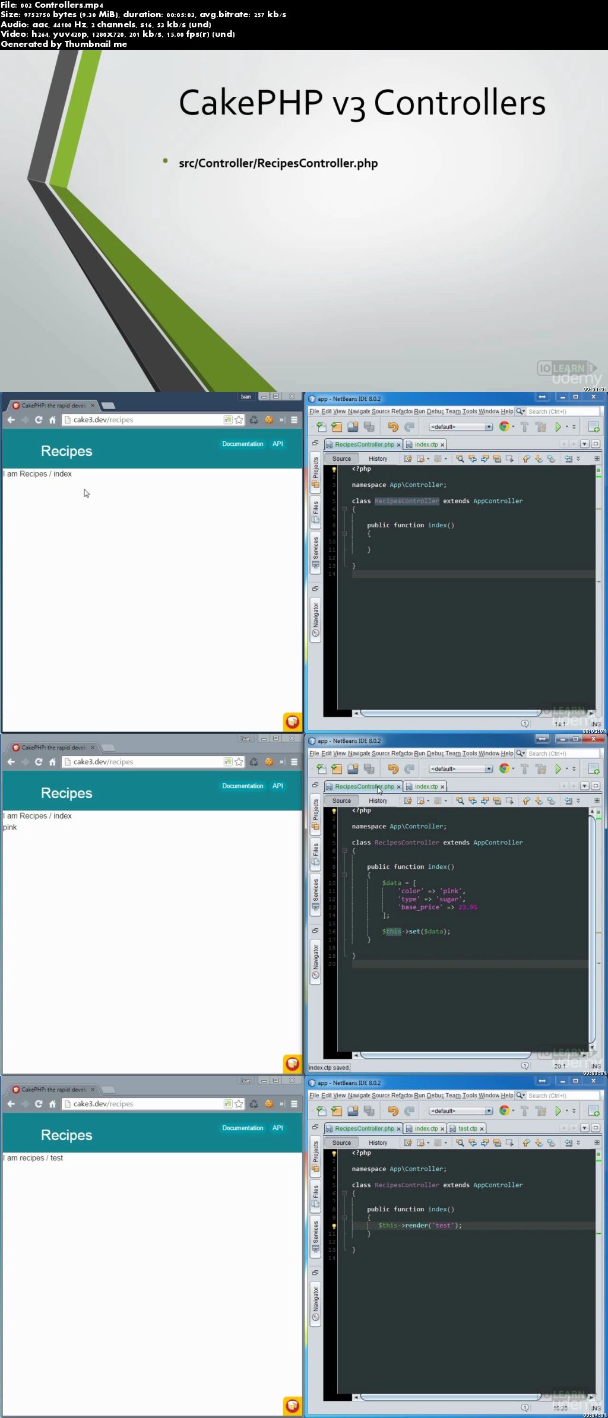Click cookie extension icon in browser showing 'pink'
The width and height of the screenshot is (608, 1418).
(269, 761)
